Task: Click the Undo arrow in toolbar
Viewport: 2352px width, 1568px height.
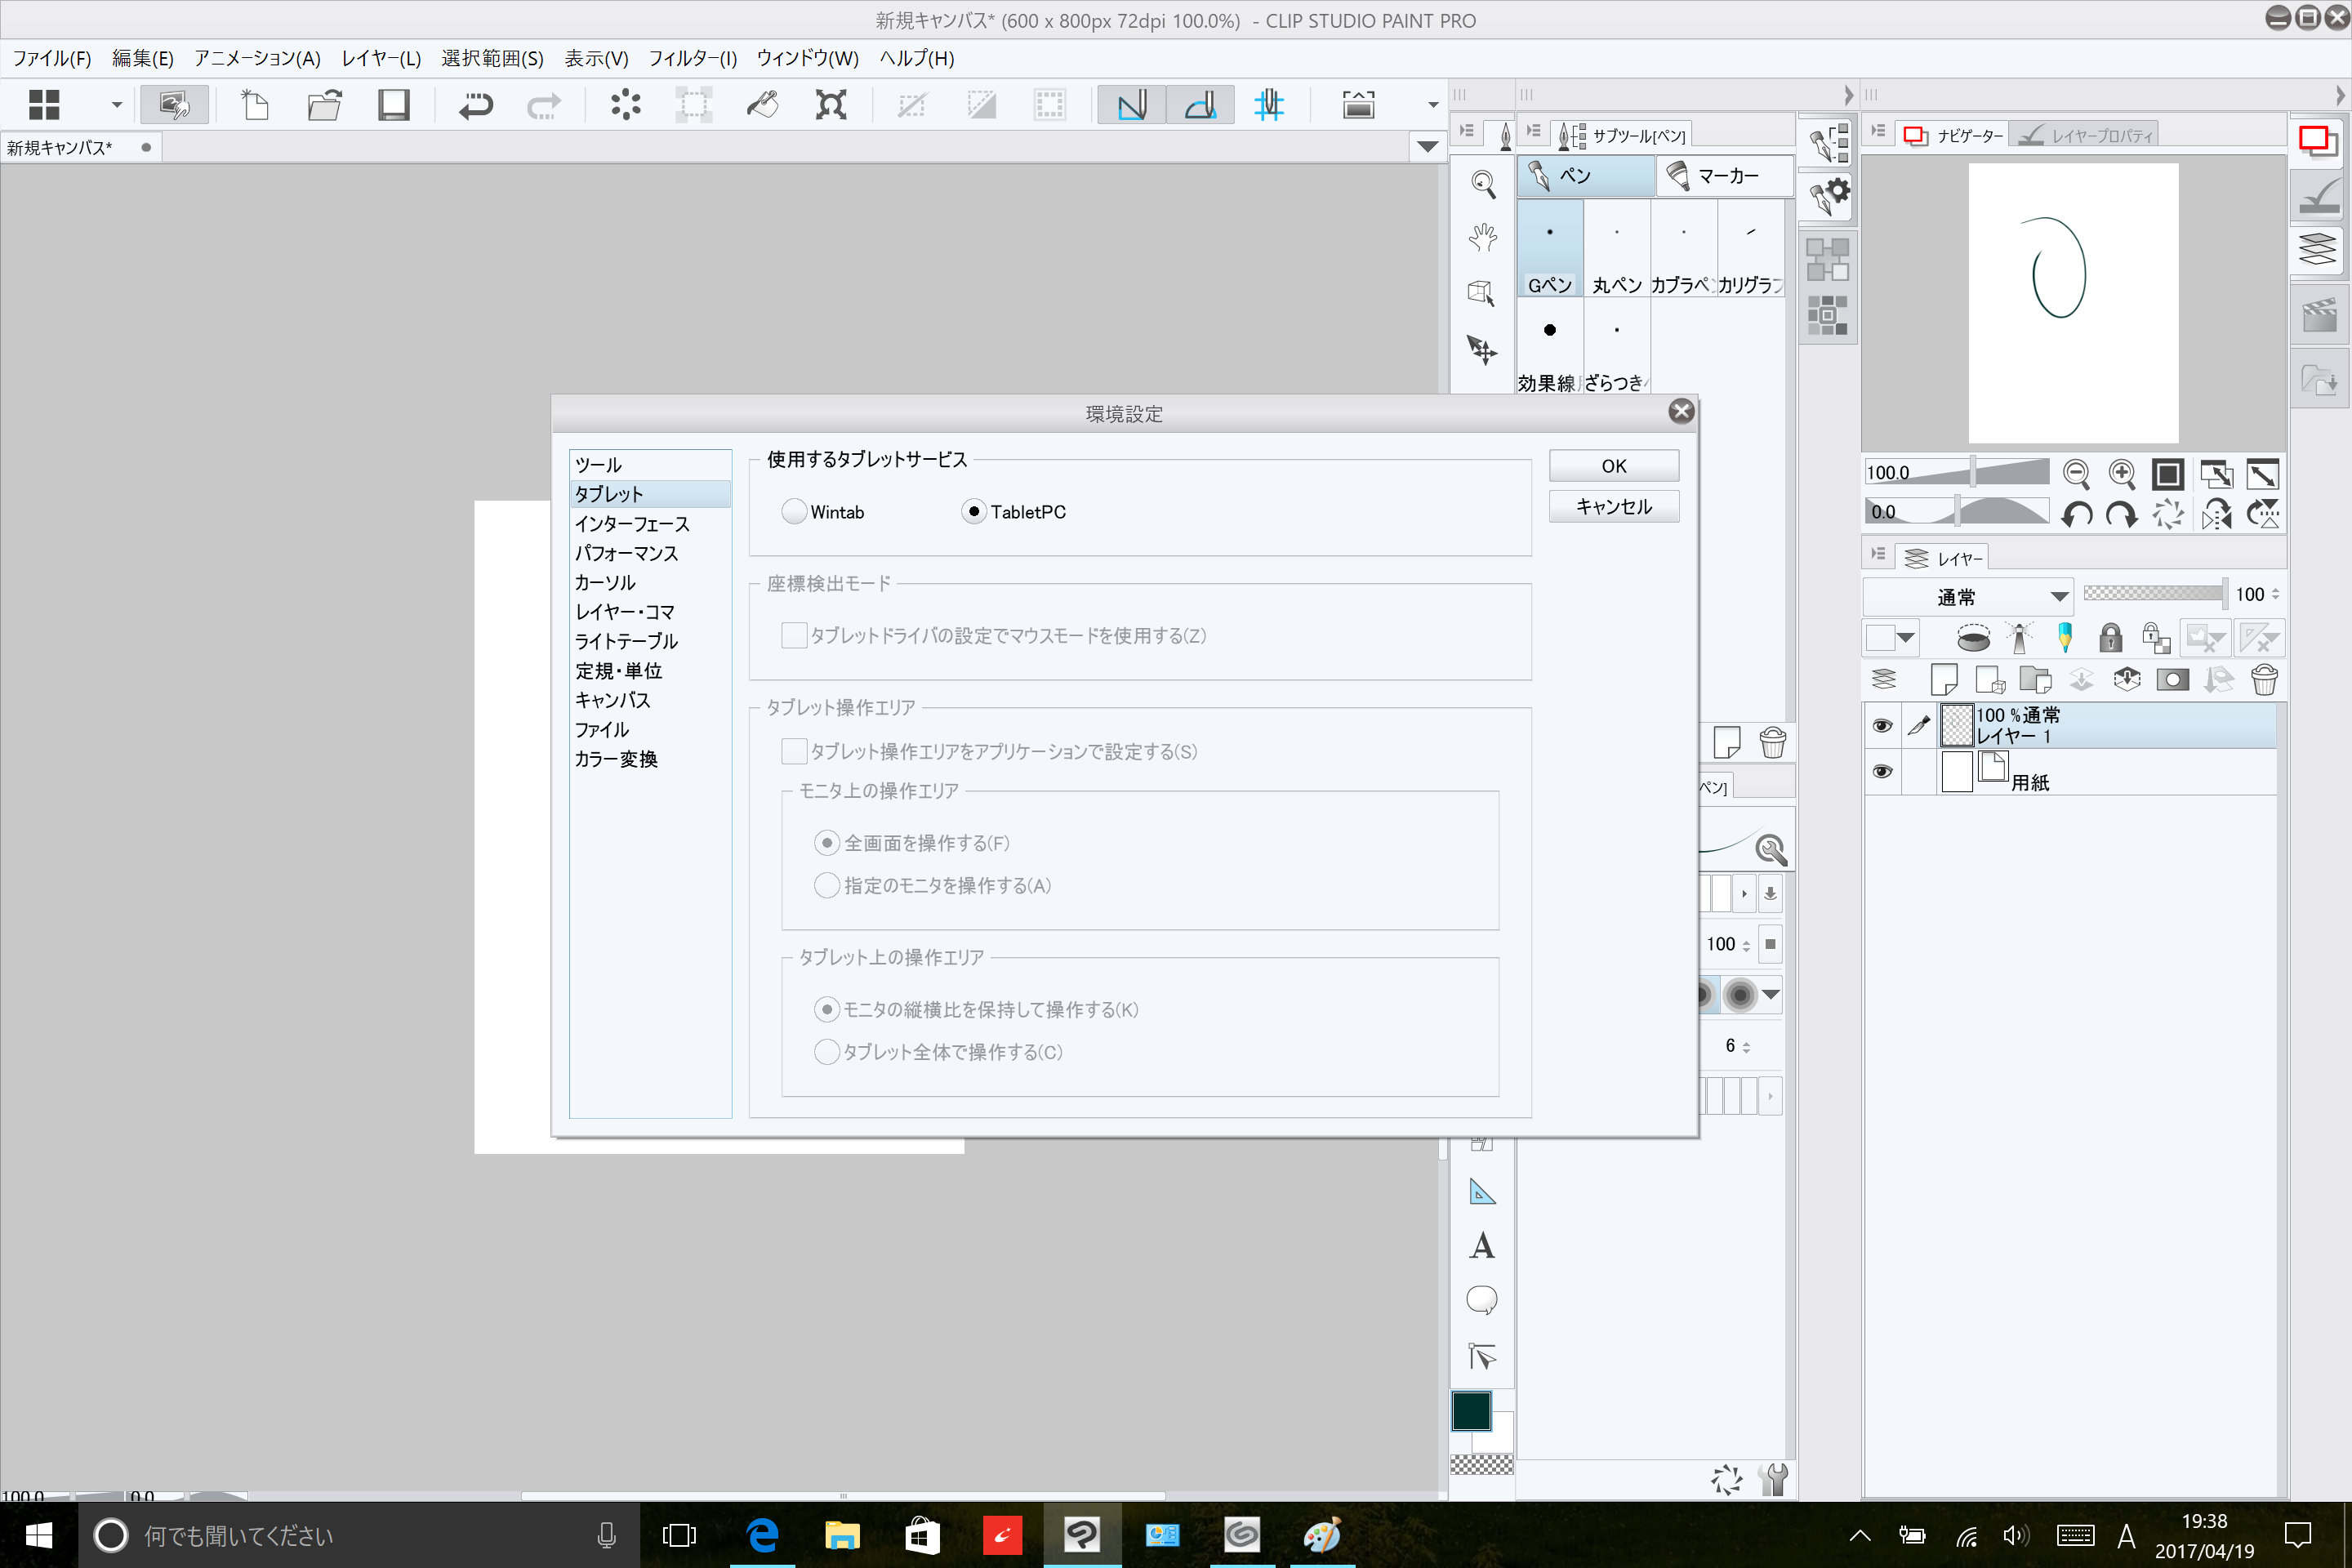Action: (475, 105)
